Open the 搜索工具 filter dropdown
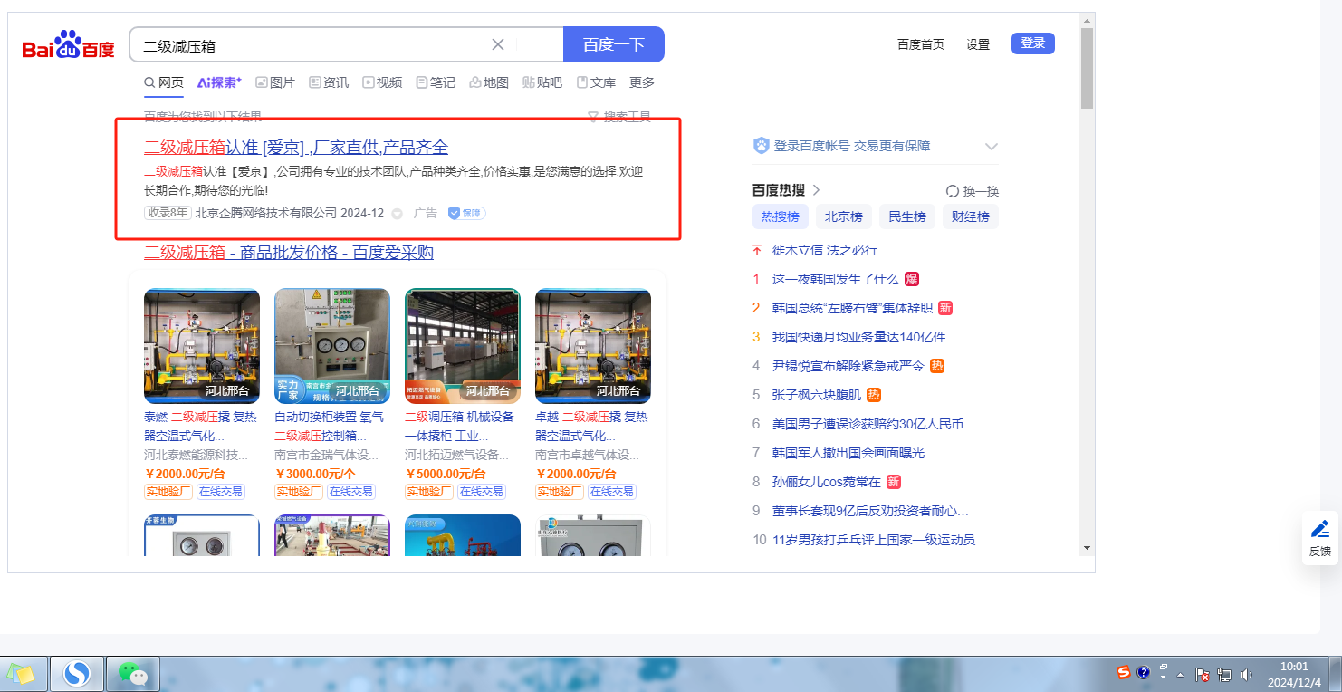This screenshot has width=1342, height=692. click(619, 117)
